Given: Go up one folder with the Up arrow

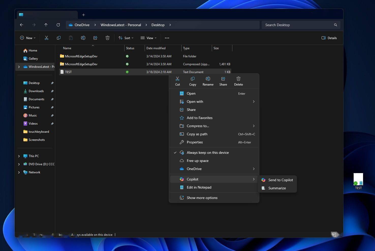Looking at the screenshot, I should click(x=46, y=25).
